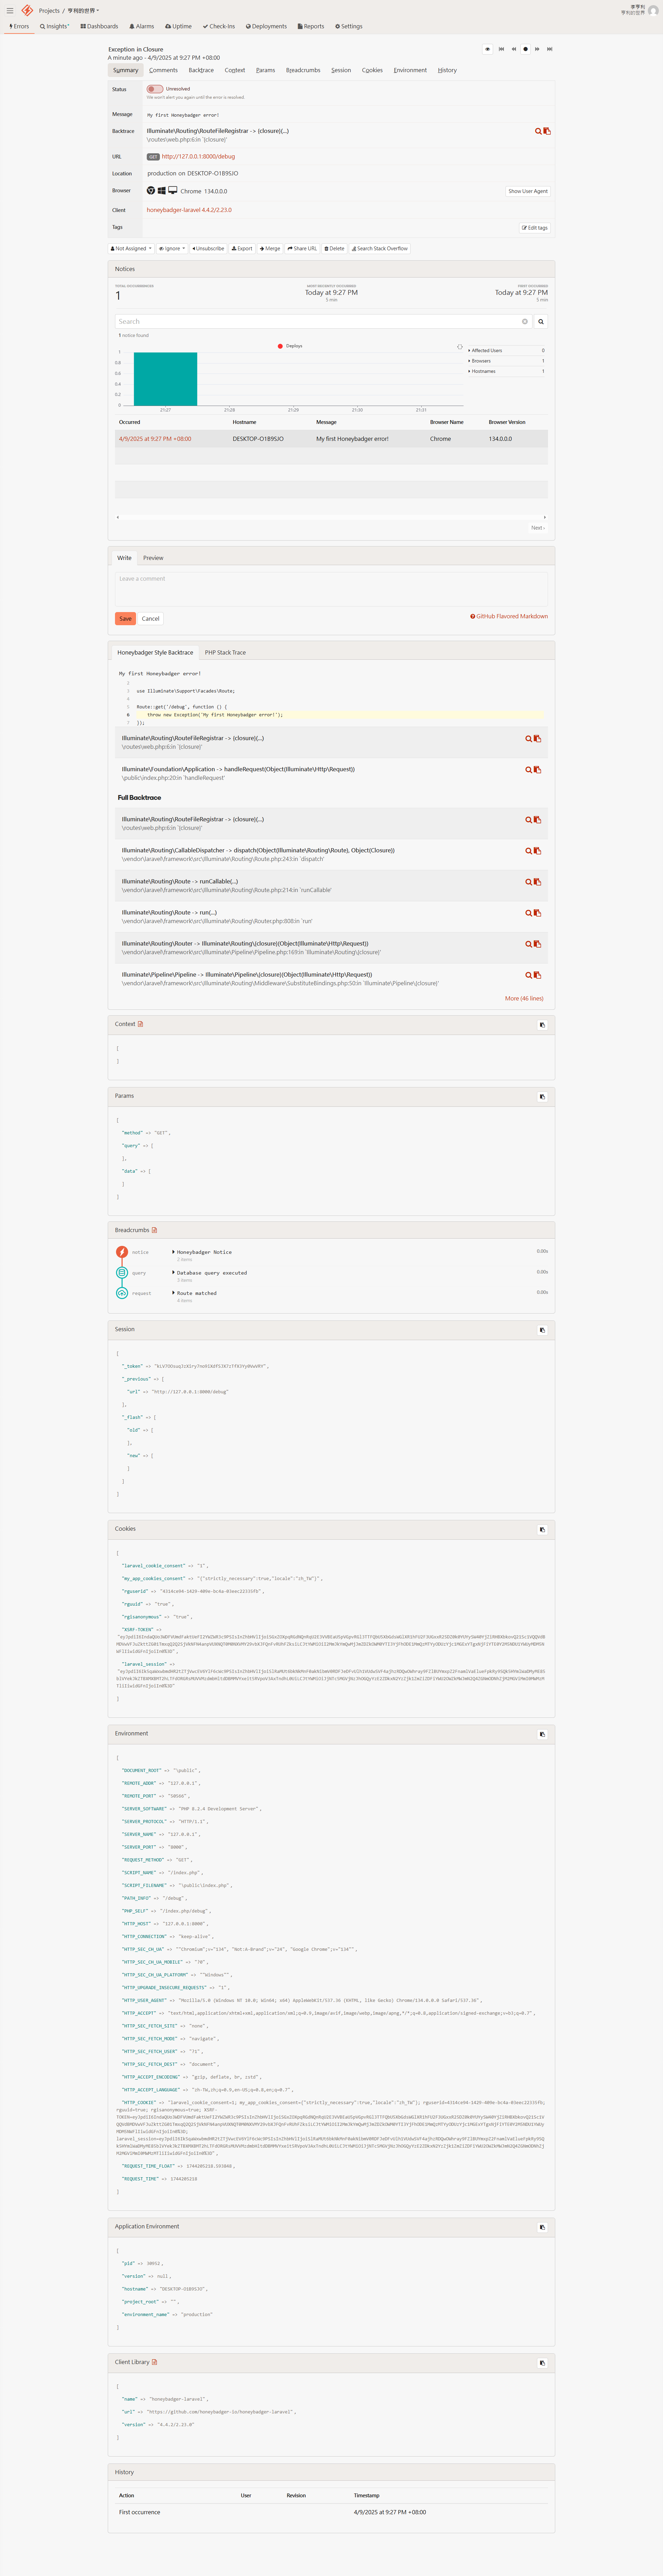Click the magnifier icon in Backtrace row
This screenshot has height=2576, width=663.
click(538, 131)
